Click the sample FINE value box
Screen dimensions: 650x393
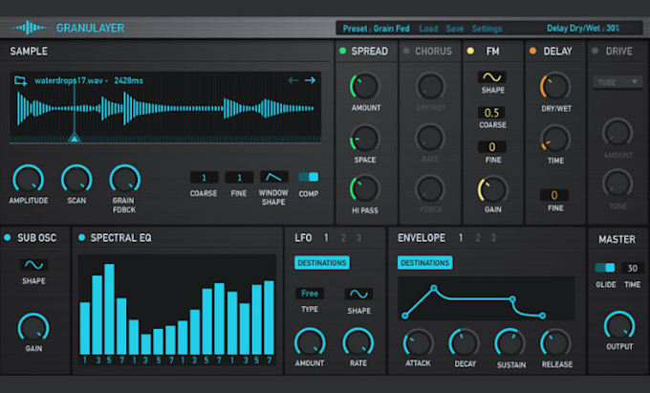239,178
